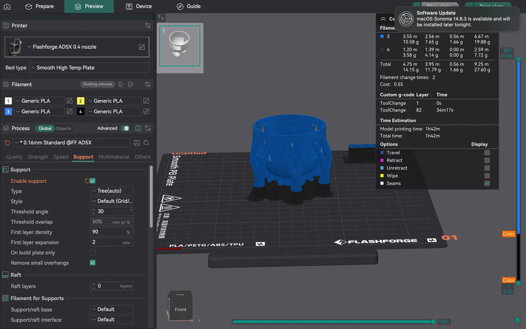Remove last filament icon
Image resolution: width=526 pixels, height=329 pixels.
122,84
